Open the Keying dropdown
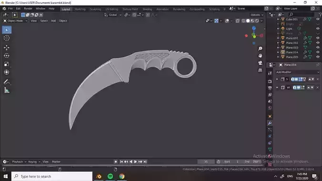322x181 pixels. [x=34, y=161]
